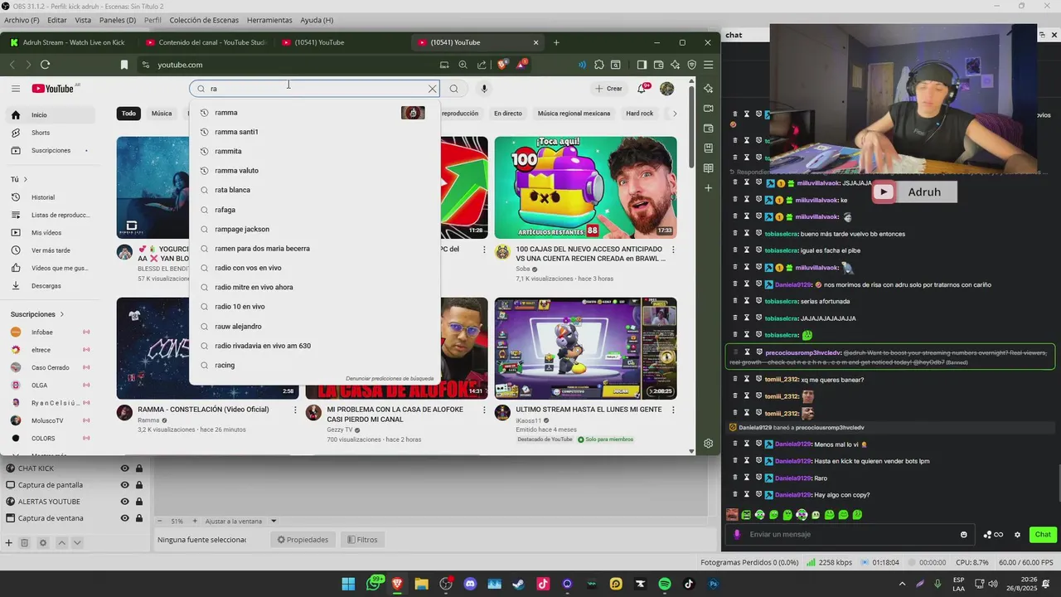Image resolution: width=1061 pixels, height=597 pixels.
Task: Open options menu for RAMMA CONSTELACIÓN video
Action: tap(295, 410)
